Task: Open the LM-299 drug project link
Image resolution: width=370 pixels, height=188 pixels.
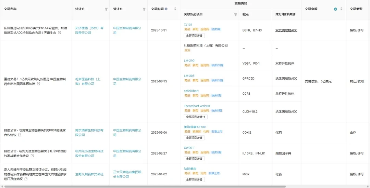Action: [x=189, y=61]
